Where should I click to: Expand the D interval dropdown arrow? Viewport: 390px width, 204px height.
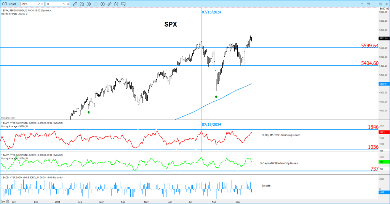point(64,4)
